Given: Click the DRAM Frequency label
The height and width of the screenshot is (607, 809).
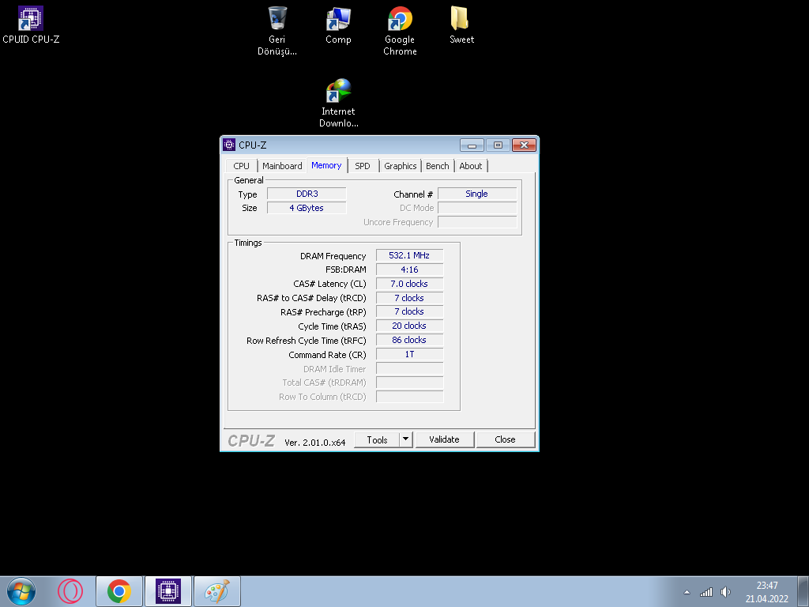Looking at the screenshot, I should click(333, 256).
